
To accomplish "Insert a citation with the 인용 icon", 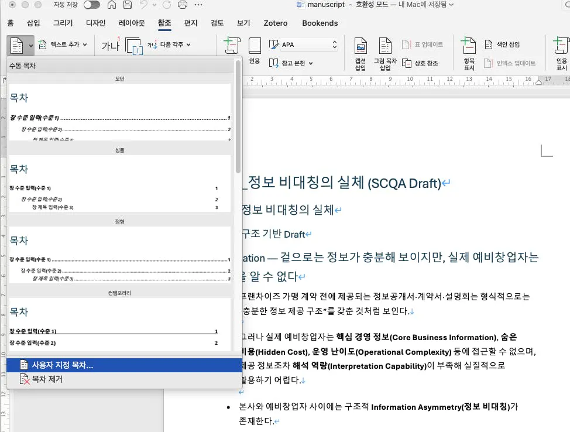I will tap(254, 48).
